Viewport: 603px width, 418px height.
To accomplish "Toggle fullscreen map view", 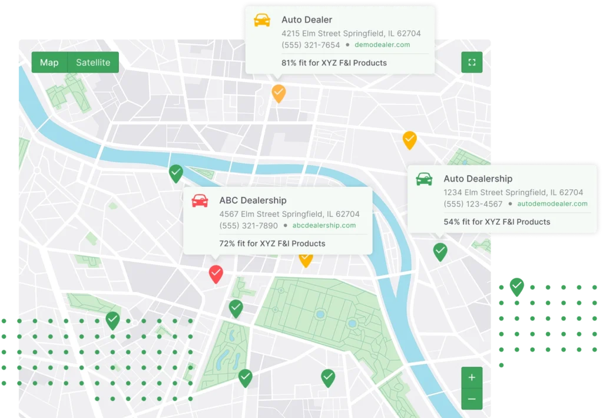I will click(471, 62).
